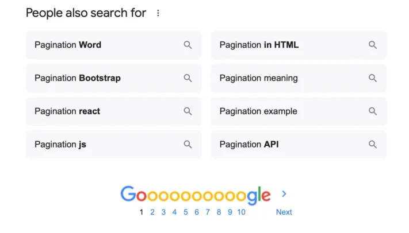The height and width of the screenshot is (233, 409).
Task: Open results page 7
Action: (x=208, y=212)
